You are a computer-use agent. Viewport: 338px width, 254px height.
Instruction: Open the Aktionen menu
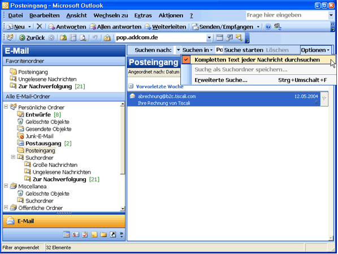171,15
